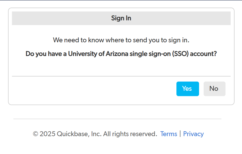Click the copyright symbol in the footer
Image resolution: width=242 pixels, height=154 pixels.
(x=35, y=134)
